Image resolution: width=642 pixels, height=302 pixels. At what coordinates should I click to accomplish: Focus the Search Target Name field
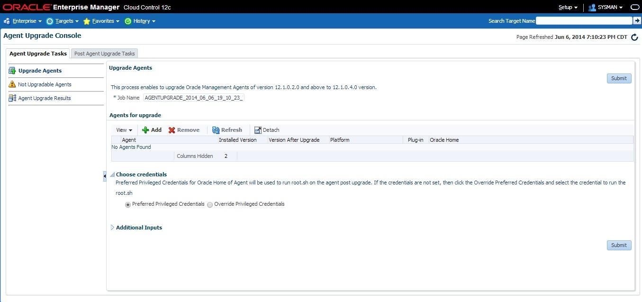click(584, 20)
